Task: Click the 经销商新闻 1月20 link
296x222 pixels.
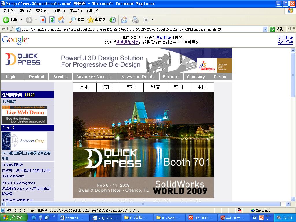Action: 18,95
